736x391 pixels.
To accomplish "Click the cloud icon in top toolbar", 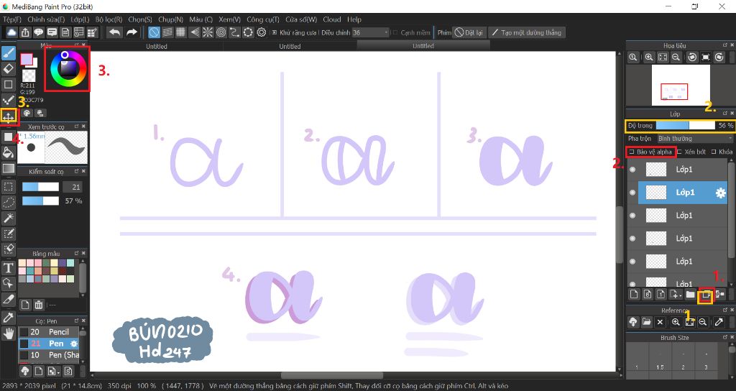I will [x=11, y=32].
